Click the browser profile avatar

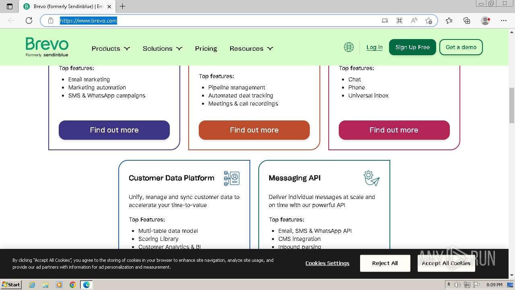click(x=486, y=21)
